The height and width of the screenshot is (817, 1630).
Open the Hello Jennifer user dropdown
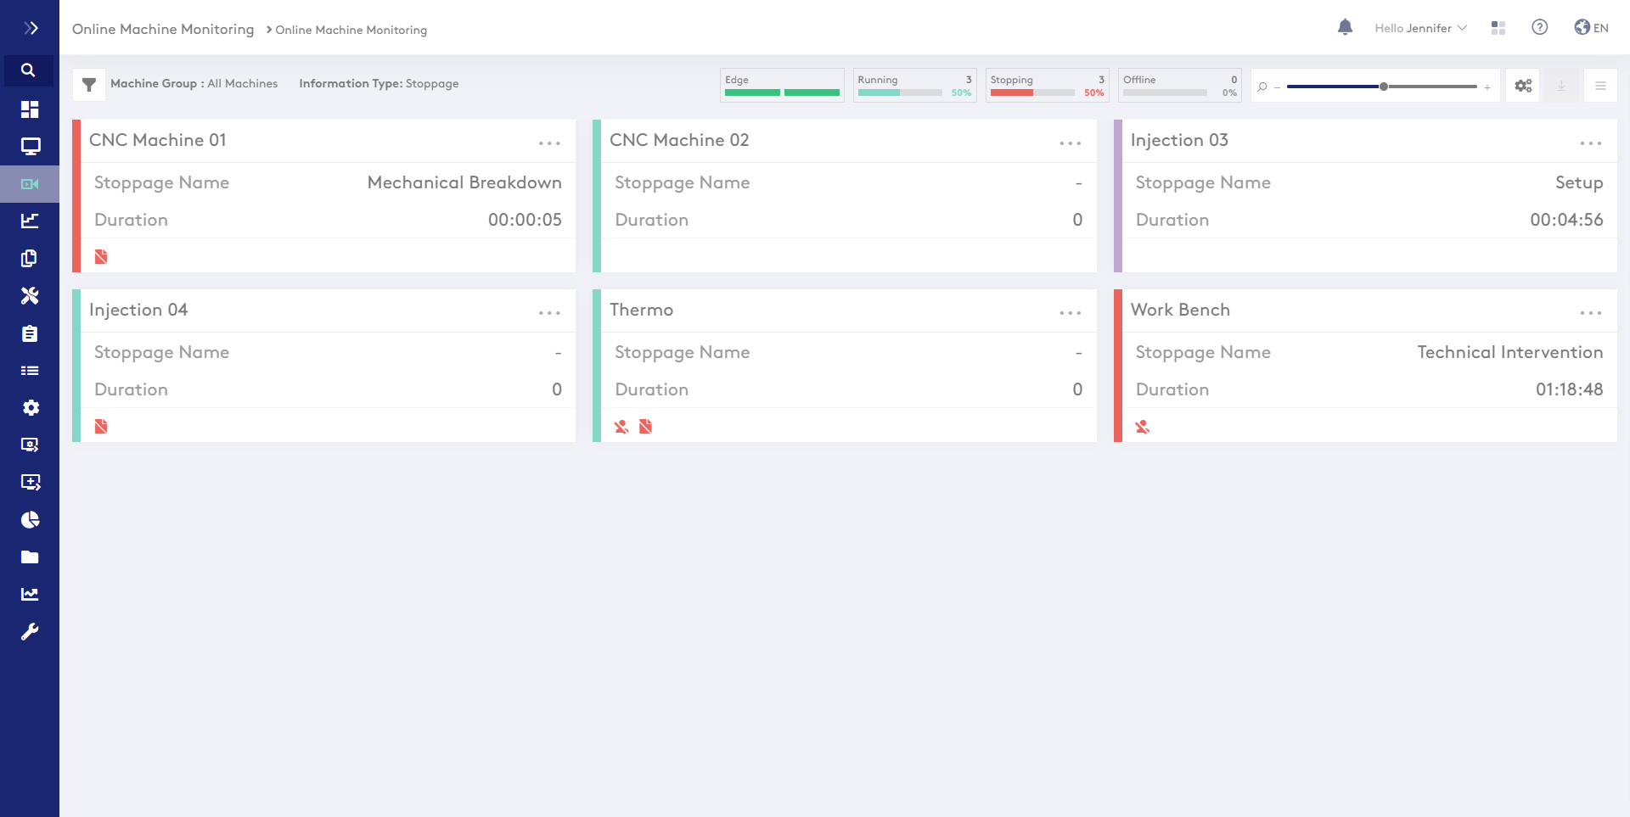pyautogui.click(x=1419, y=28)
